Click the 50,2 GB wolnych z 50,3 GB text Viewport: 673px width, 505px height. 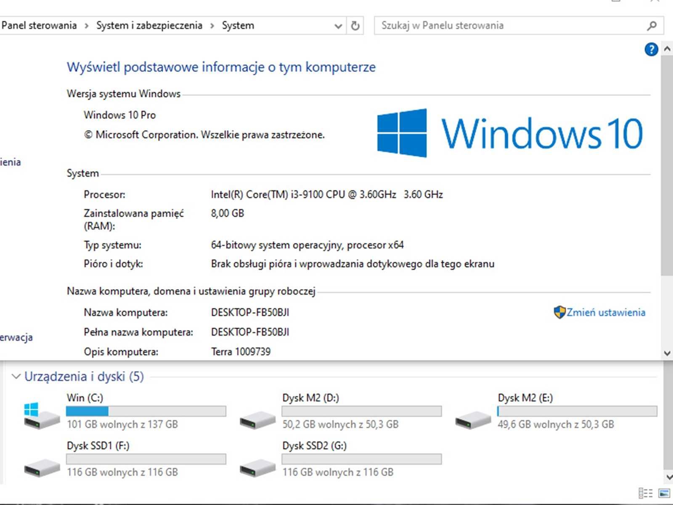click(340, 424)
